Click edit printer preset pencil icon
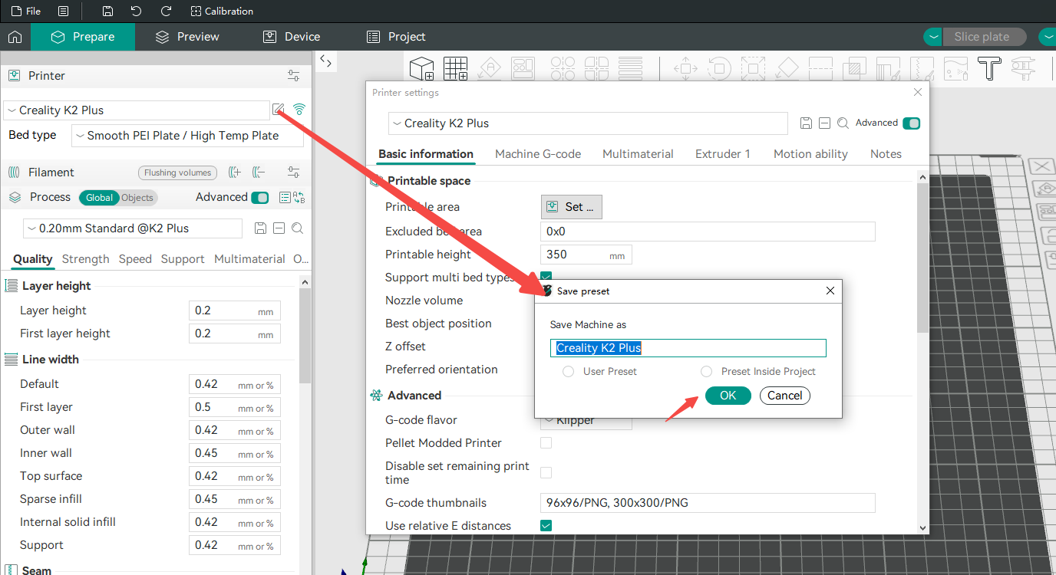The width and height of the screenshot is (1056, 575). pyautogui.click(x=278, y=110)
